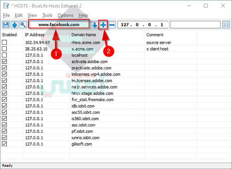The width and height of the screenshot is (232, 169).
Task: Toggle hlrcv.stage.adobe.com checkbox
Action: tap(4, 93)
